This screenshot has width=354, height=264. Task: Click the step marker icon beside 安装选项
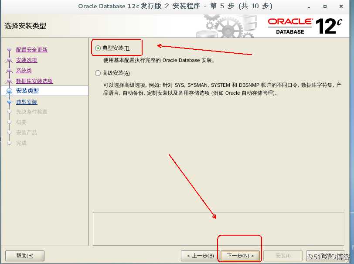9,60
